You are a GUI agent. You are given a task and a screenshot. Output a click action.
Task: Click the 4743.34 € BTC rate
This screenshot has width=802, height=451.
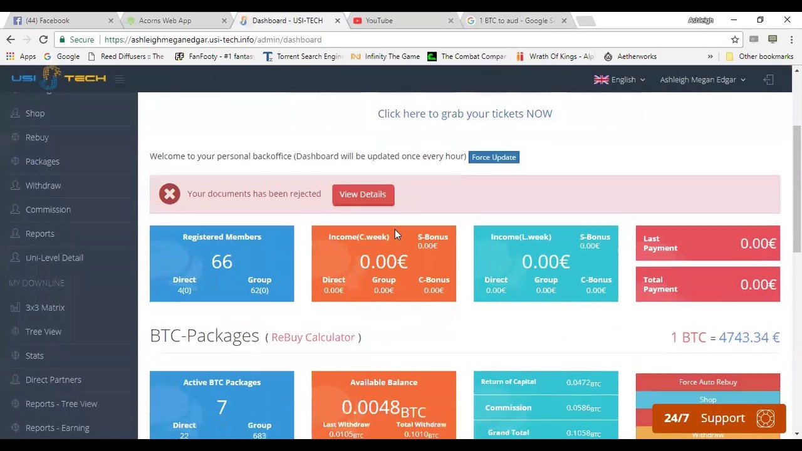click(x=749, y=337)
